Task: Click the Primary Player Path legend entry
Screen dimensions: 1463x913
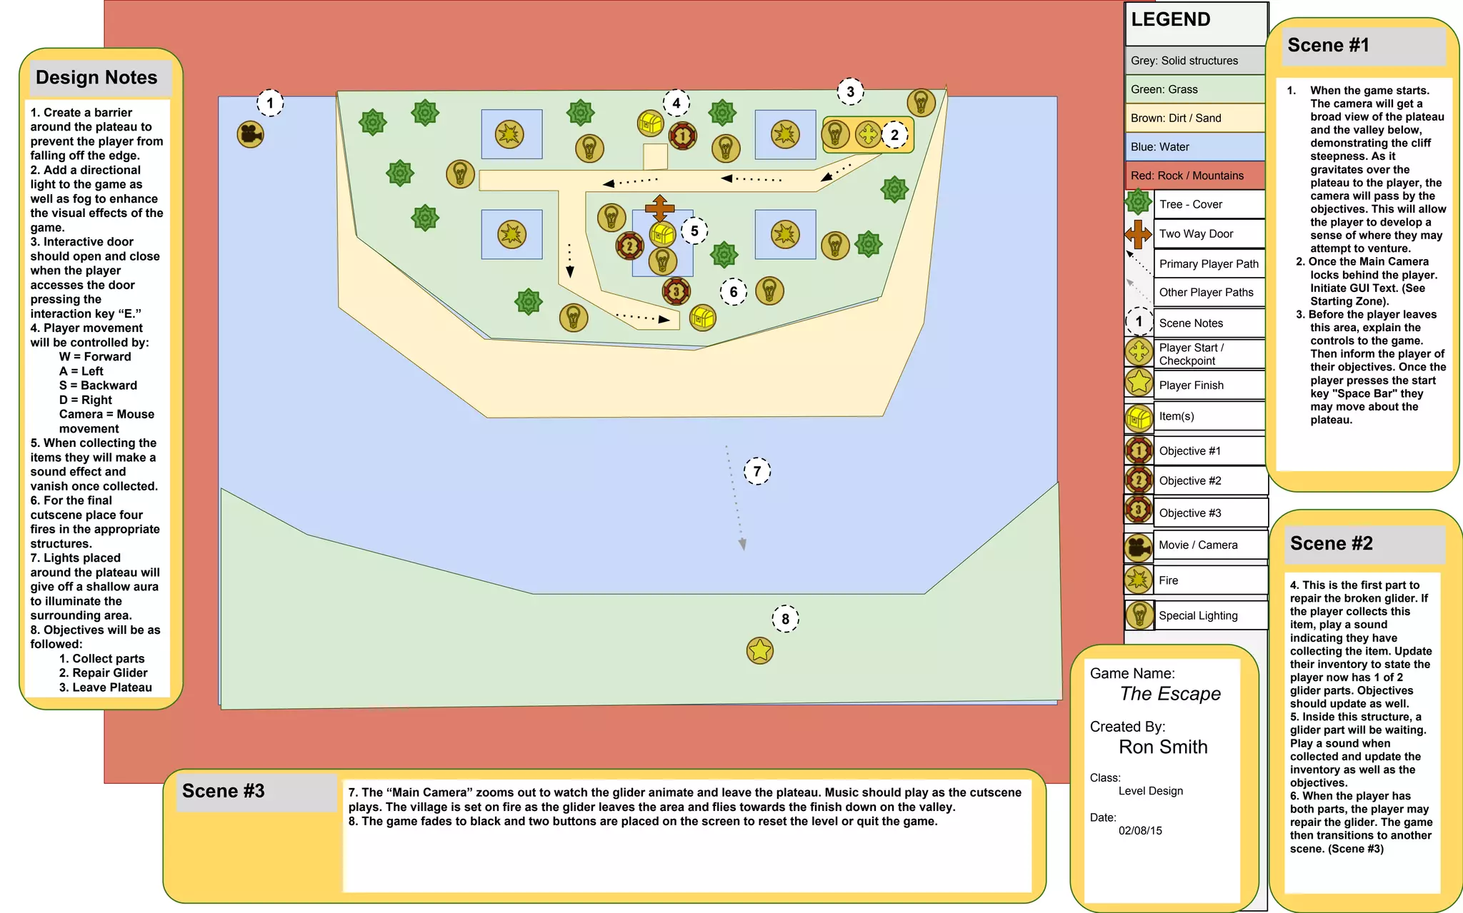Action: click(x=1209, y=264)
